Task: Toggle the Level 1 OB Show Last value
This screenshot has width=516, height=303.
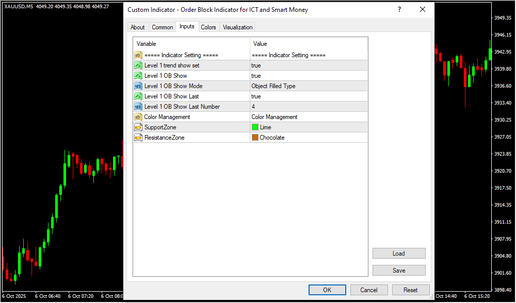Action: 308,96
